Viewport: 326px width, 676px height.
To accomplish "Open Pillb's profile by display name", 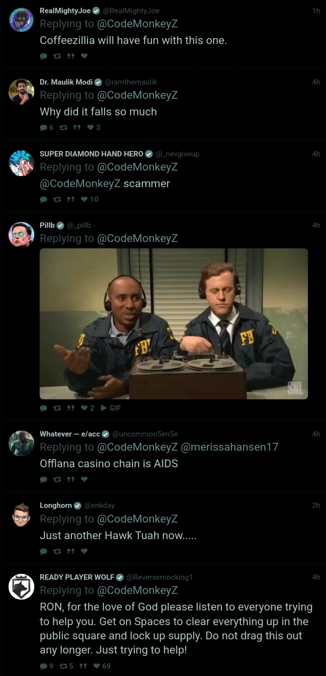I will click(47, 225).
